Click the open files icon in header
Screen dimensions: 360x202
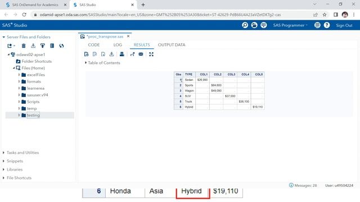(254, 25)
